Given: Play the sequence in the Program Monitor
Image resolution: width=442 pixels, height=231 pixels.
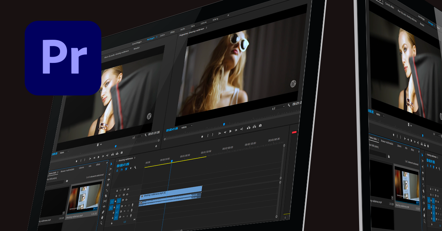Looking at the screenshot, I should click(x=231, y=131).
